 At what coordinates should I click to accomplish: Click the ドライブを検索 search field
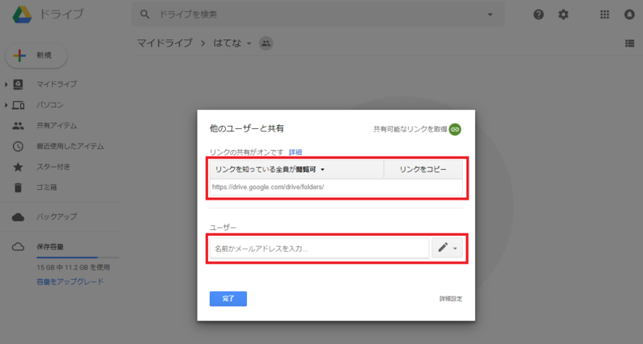click(x=317, y=14)
